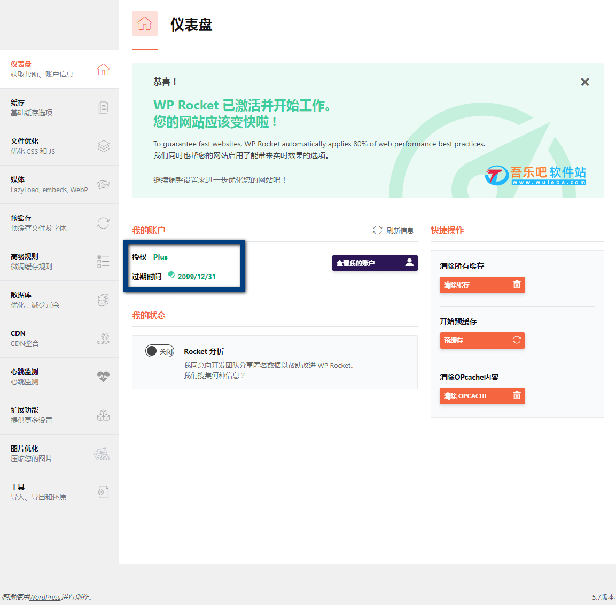616x605 pixels.
Task: Open the WordPress footer link
Action: 45,597
